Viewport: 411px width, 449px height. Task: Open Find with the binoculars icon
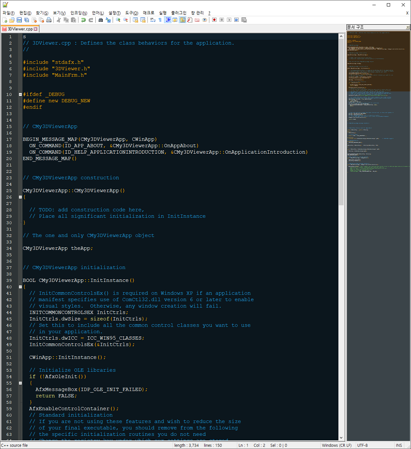tap(101, 20)
